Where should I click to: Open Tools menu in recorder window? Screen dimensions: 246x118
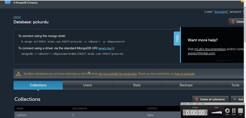pyautogui.click(x=197, y=104)
